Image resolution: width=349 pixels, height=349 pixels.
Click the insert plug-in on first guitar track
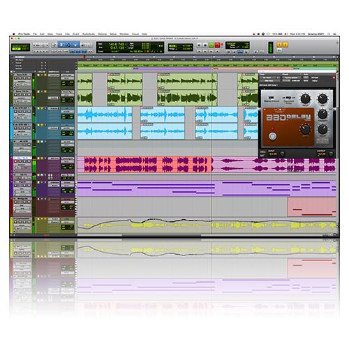54,108
